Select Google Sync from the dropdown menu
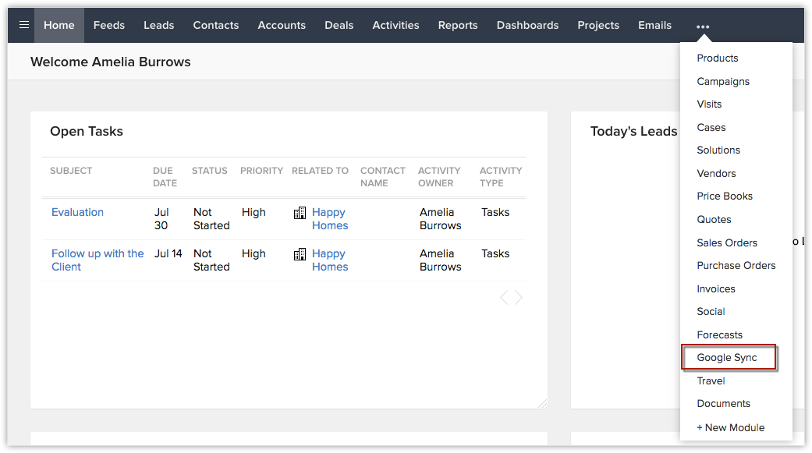The width and height of the screenshot is (812, 453). (727, 358)
